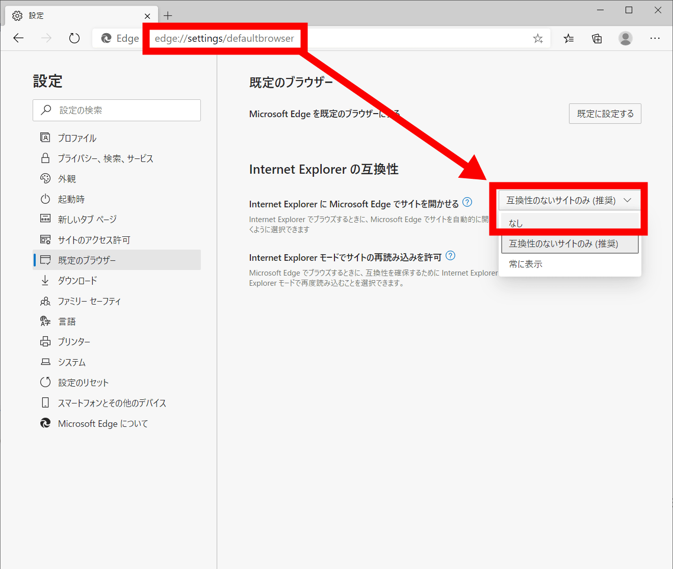This screenshot has height=569, width=673.
Task: Maximize the Edge window
Action: coord(629,10)
